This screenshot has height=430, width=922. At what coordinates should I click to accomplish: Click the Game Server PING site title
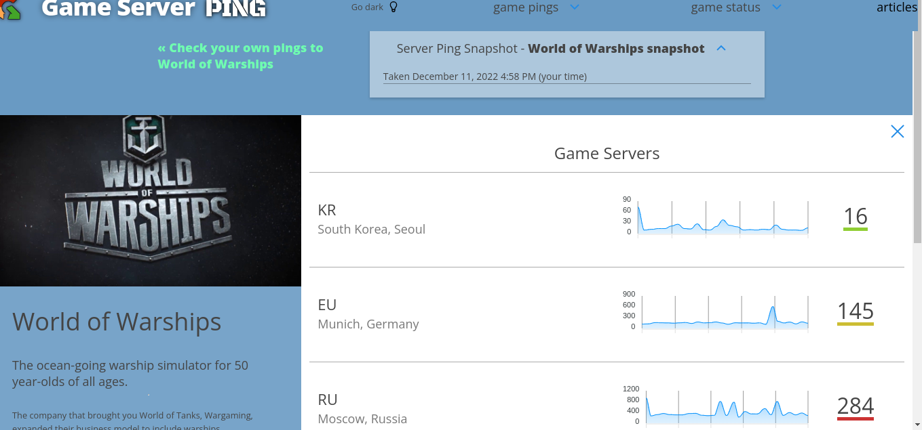point(154,8)
